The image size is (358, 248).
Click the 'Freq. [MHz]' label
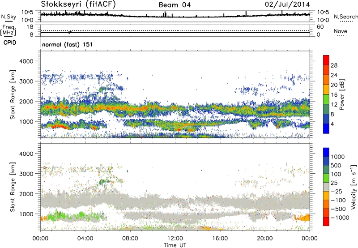click(8, 30)
